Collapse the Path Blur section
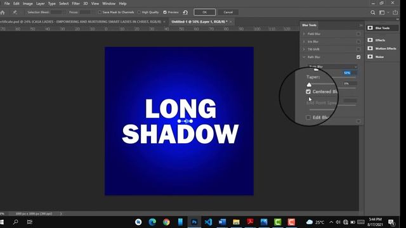Screen dimensions: 406x228 tap(304, 57)
